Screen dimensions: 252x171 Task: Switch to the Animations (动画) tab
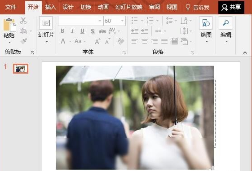pos(103,7)
